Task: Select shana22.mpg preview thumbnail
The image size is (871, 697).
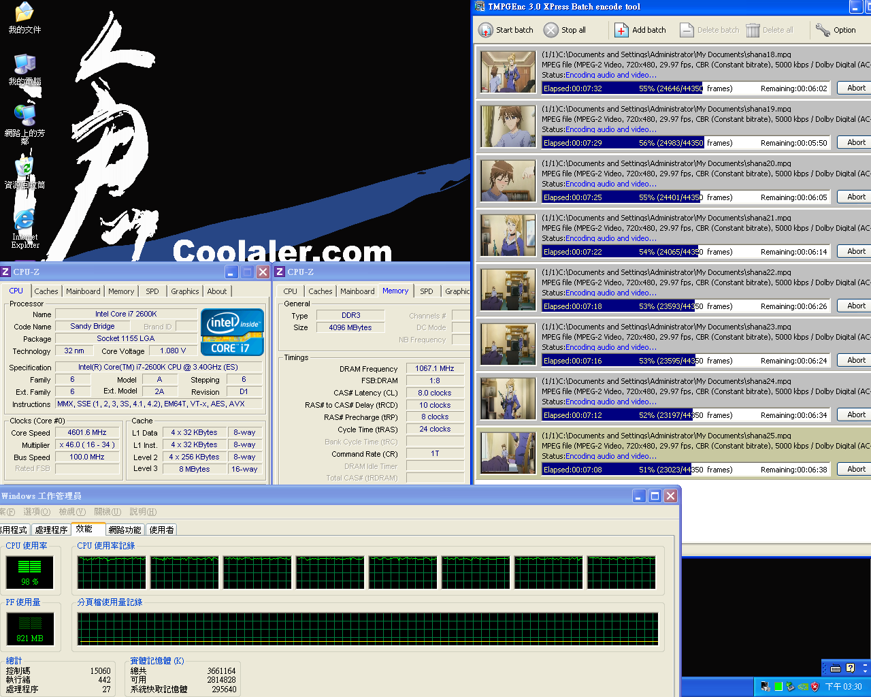Action: (508, 289)
